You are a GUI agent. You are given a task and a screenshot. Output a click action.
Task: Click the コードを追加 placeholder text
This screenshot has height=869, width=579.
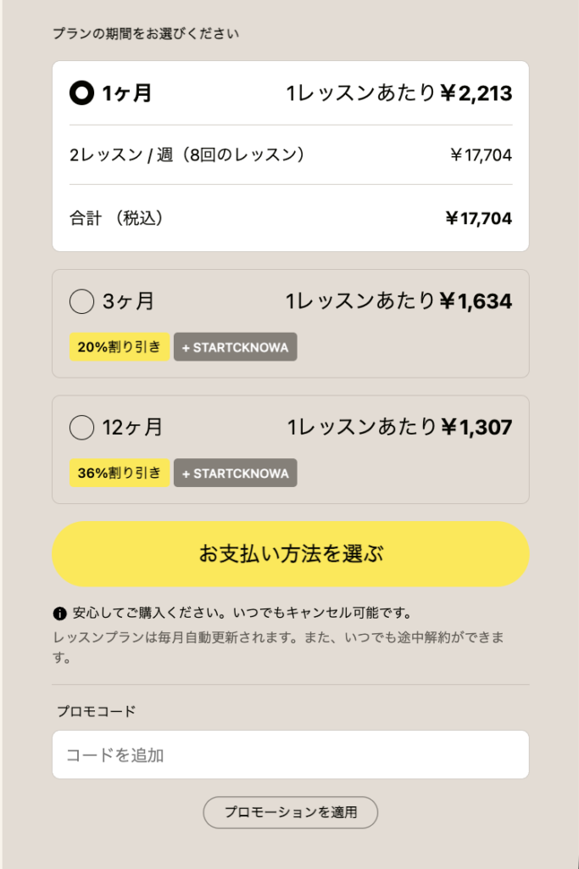point(102,754)
